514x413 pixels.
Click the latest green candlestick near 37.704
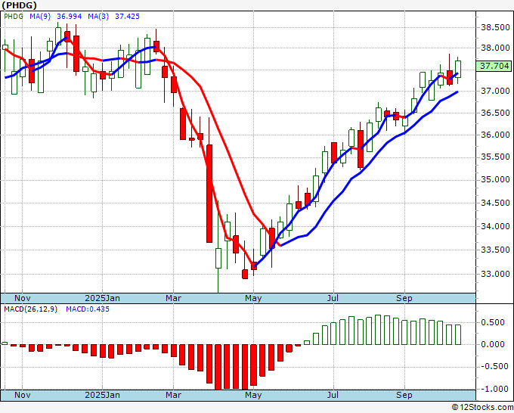pyautogui.click(x=458, y=70)
